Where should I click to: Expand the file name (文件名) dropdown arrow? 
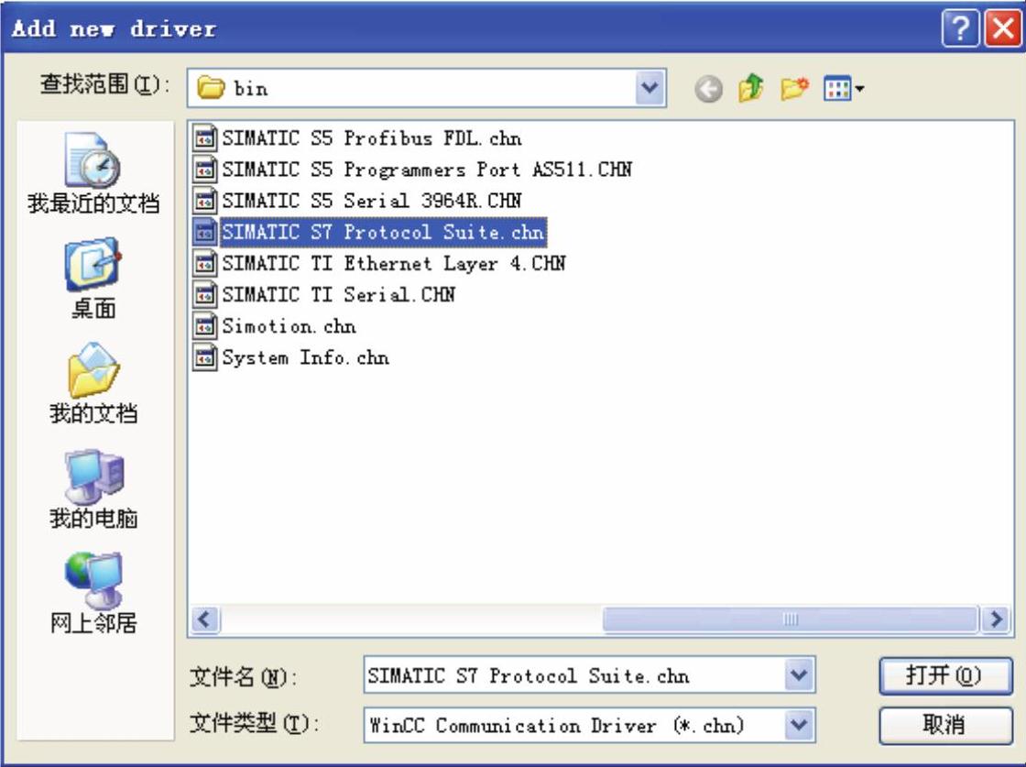tap(799, 674)
